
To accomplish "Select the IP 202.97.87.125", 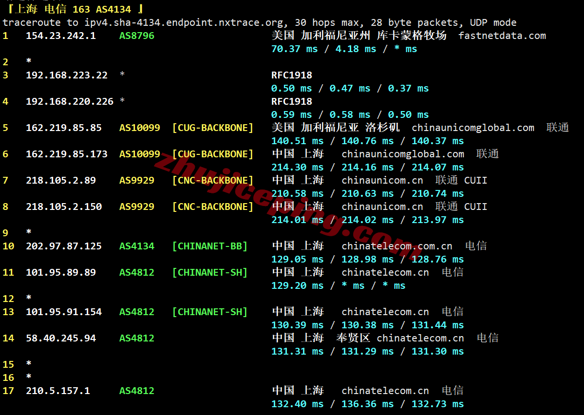I will pos(64,246).
